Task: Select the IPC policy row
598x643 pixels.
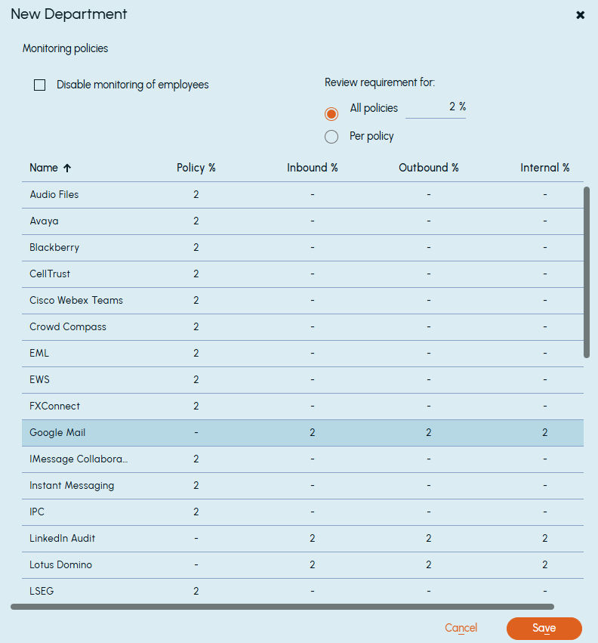Action: (303, 512)
